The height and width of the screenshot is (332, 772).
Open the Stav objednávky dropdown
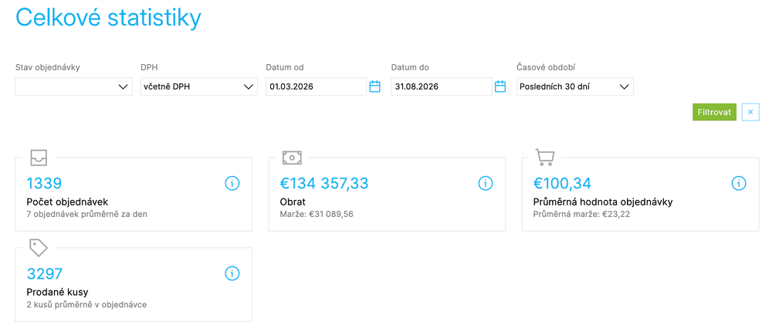[74, 86]
